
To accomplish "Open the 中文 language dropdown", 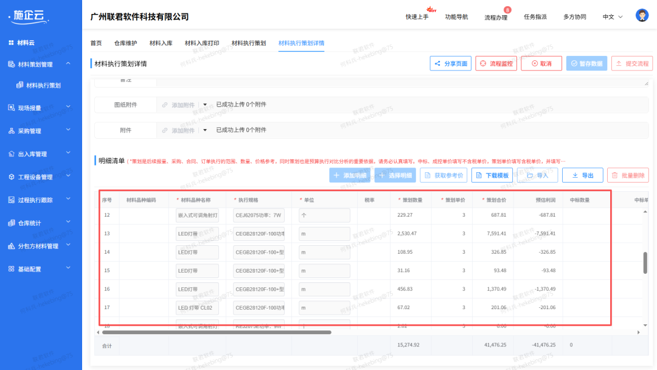I will [613, 17].
